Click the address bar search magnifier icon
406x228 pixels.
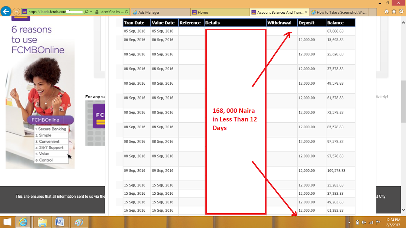[x=87, y=12]
